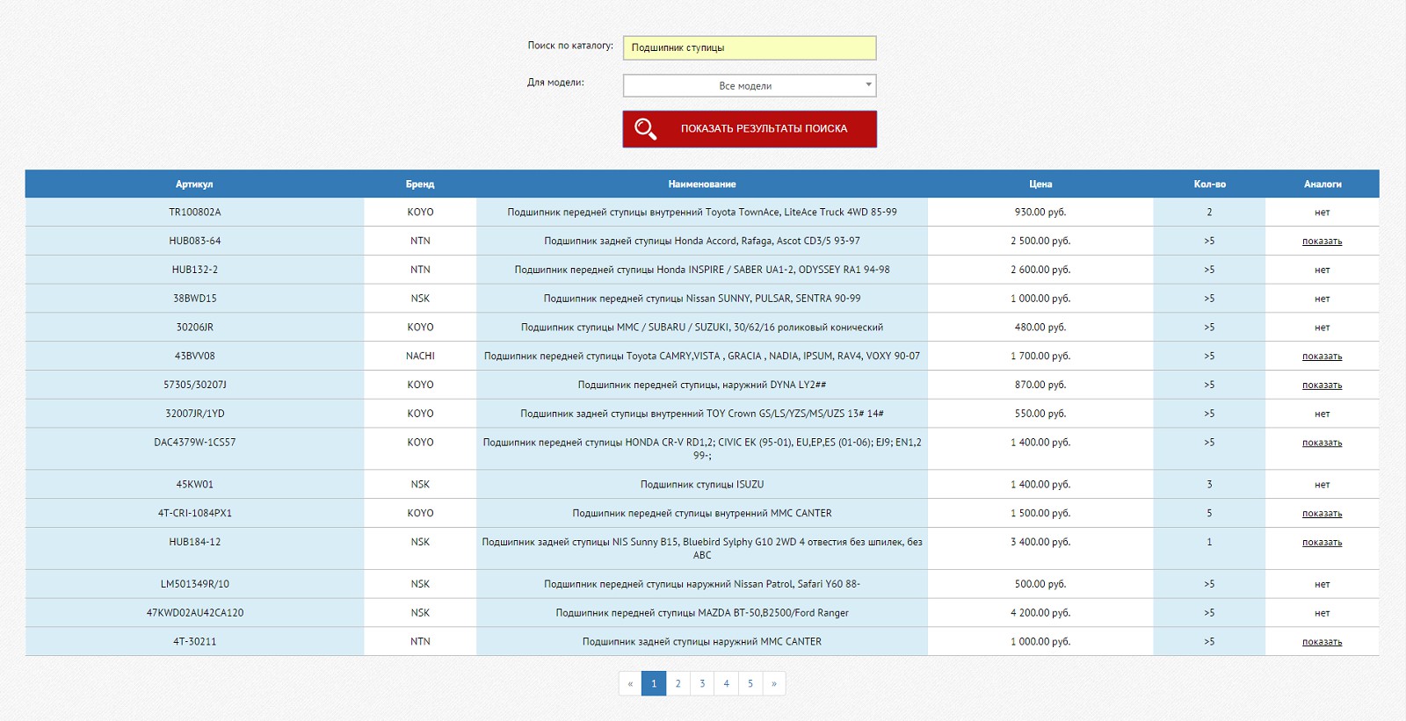
Task: Click the 'Цена' column header
Action: [x=1040, y=184]
